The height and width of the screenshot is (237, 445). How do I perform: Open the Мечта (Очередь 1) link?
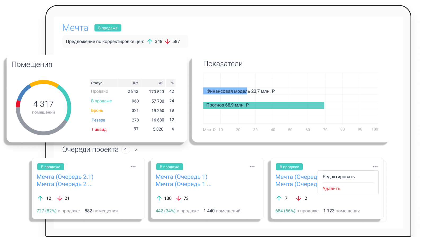pyautogui.click(x=181, y=177)
